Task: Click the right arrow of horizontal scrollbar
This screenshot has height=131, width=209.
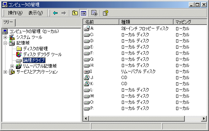Action: coord(204,118)
